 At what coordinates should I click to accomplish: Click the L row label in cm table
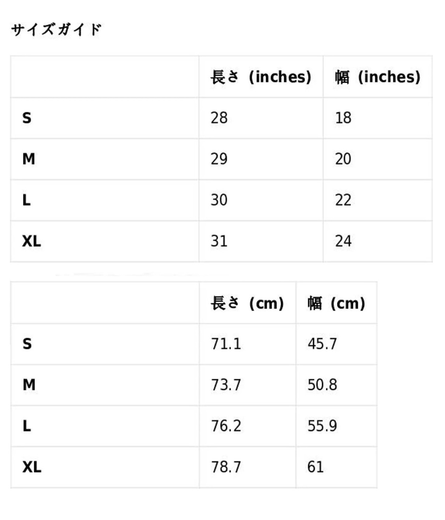click(x=27, y=426)
